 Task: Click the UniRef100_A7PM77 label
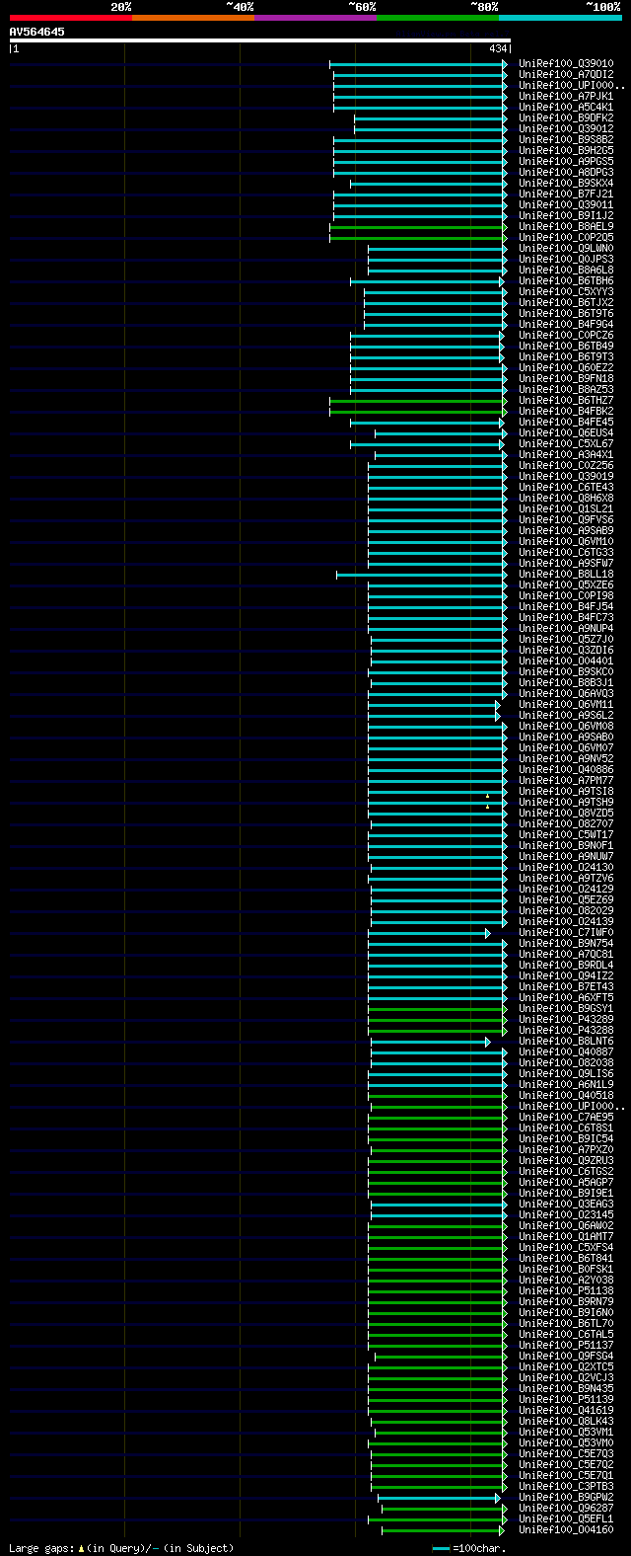tap(566, 781)
